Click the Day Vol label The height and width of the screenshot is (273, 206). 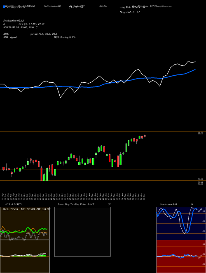click(129, 12)
